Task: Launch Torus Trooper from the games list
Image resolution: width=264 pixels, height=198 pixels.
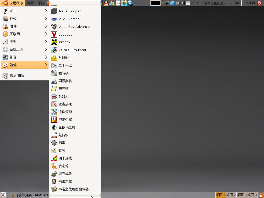Action: (75, 11)
